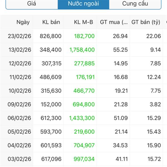The image size is (167, 167).
Task: Open the 04/02/26 row
Action: 19,145
